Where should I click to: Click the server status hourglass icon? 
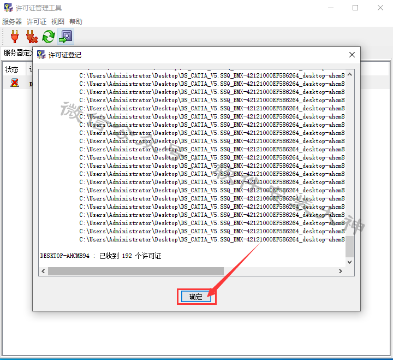[x=15, y=82]
